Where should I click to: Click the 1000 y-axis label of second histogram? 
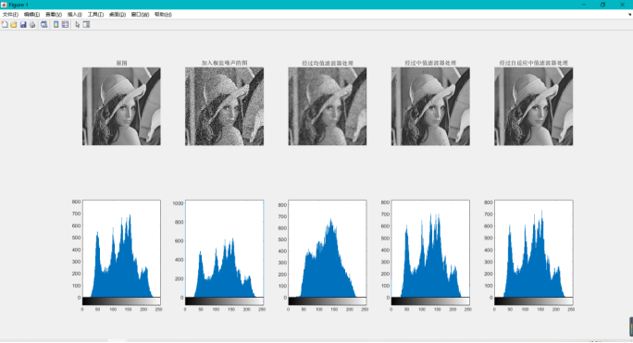pos(178,203)
